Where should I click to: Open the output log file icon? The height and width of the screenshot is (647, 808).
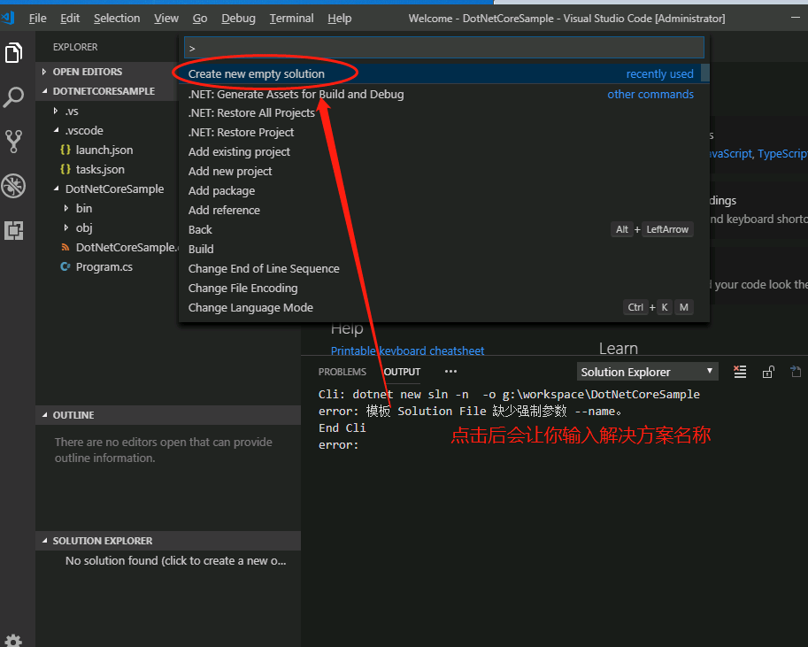pos(796,372)
